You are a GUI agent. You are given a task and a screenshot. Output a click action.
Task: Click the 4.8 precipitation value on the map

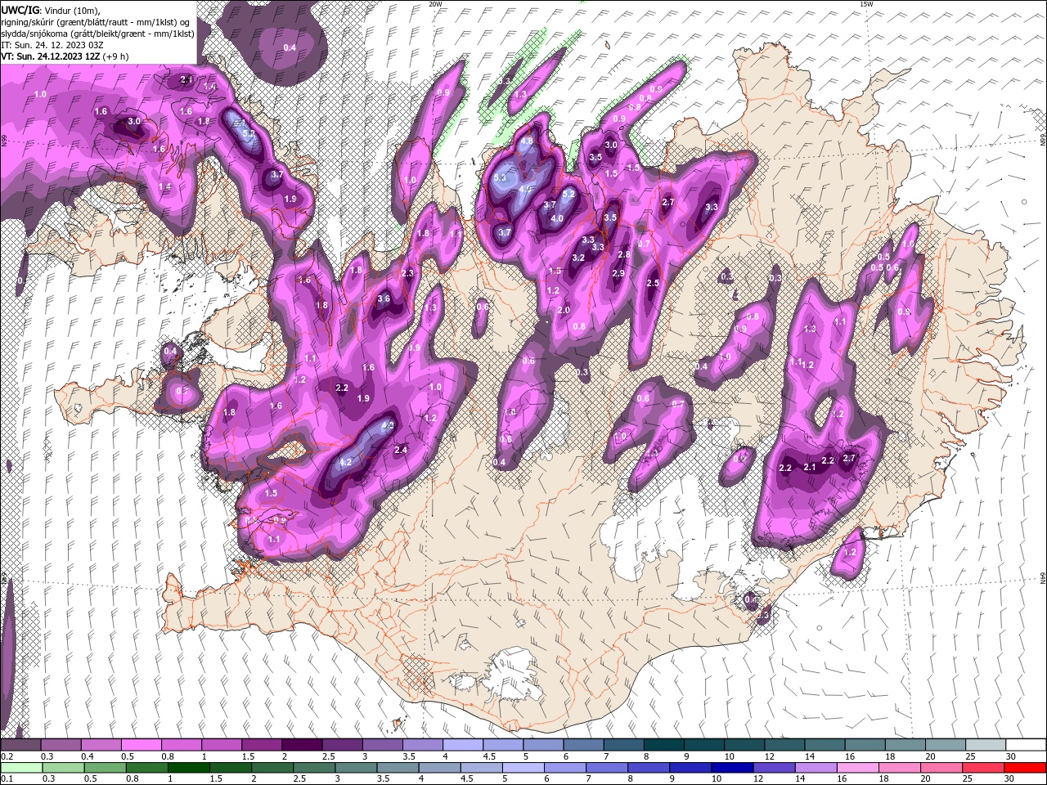pyautogui.click(x=527, y=141)
